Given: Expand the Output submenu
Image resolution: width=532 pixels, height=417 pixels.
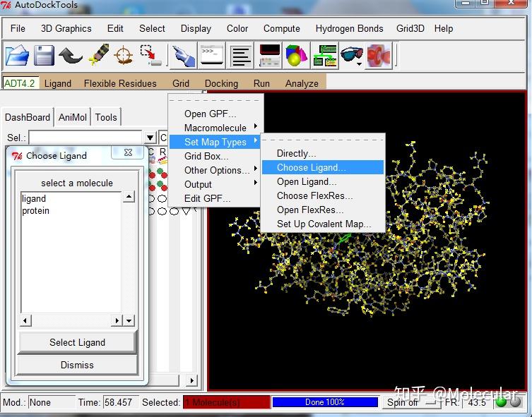Looking at the screenshot, I should (199, 184).
